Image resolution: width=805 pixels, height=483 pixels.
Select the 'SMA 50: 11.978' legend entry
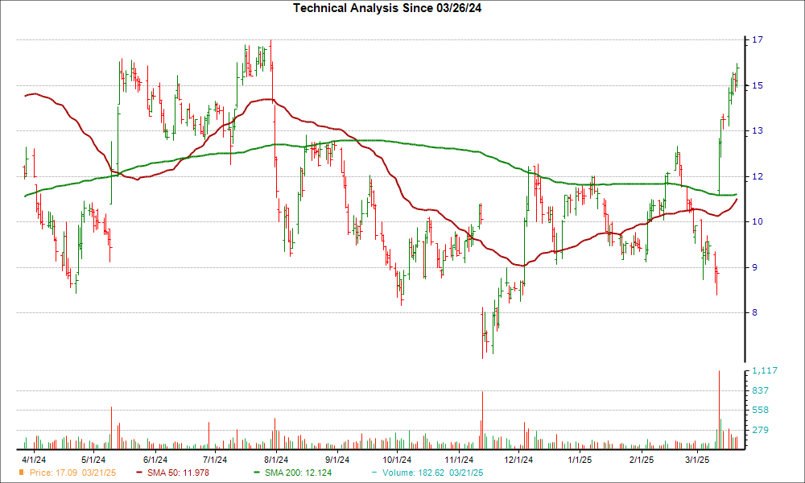pos(178,473)
